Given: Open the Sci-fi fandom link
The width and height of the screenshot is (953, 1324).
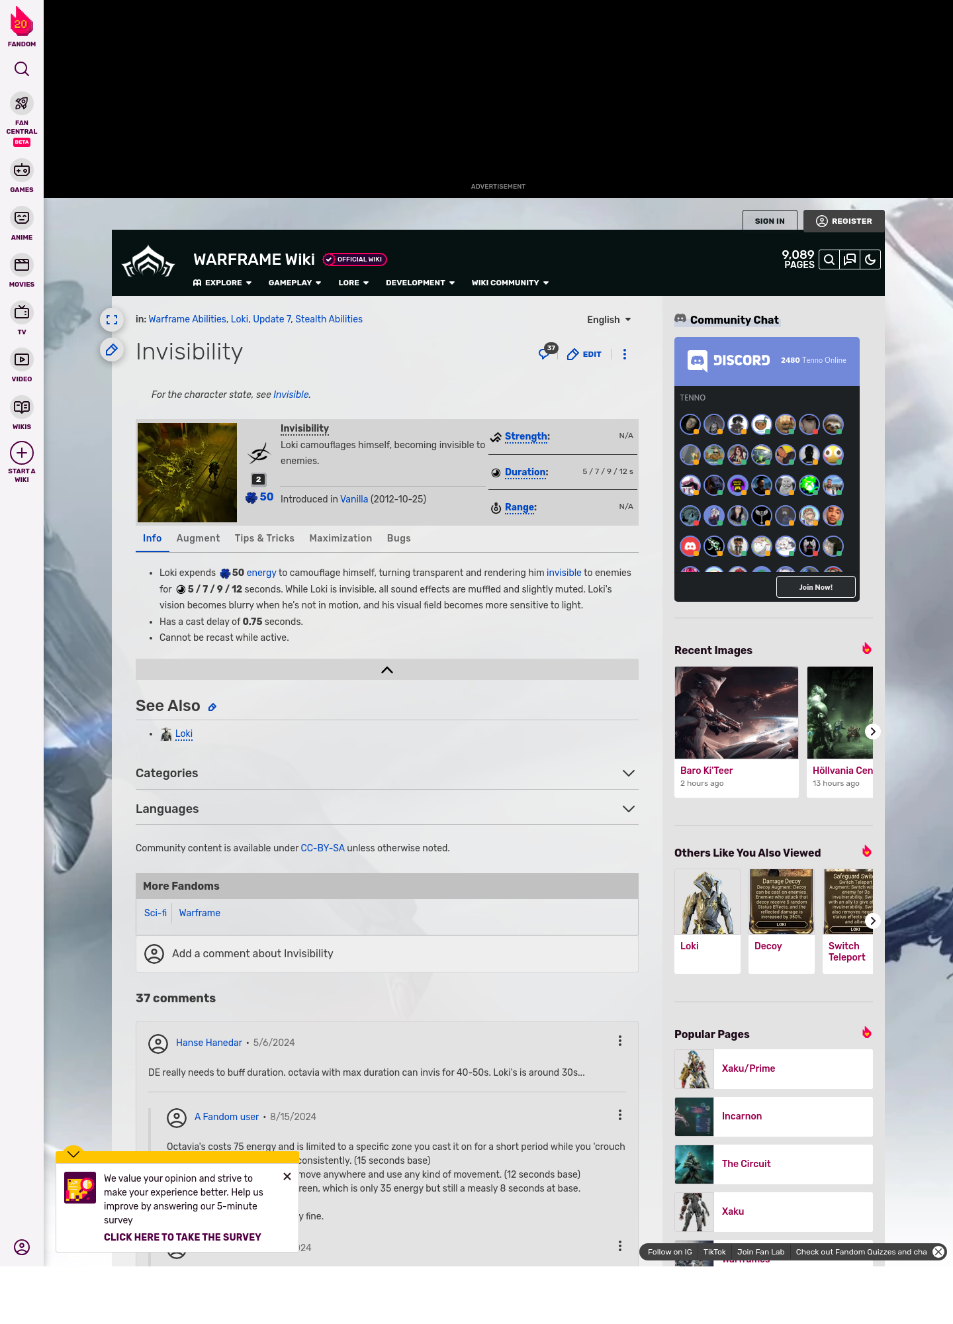Looking at the screenshot, I should click(x=156, y=913).
